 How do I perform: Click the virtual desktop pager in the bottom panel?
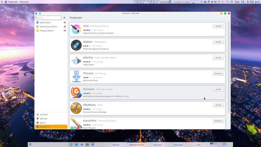[x=215, y=144]
